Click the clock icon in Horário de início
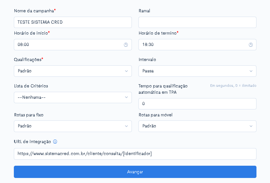This screenshot has height=183, width=270. 126,45
